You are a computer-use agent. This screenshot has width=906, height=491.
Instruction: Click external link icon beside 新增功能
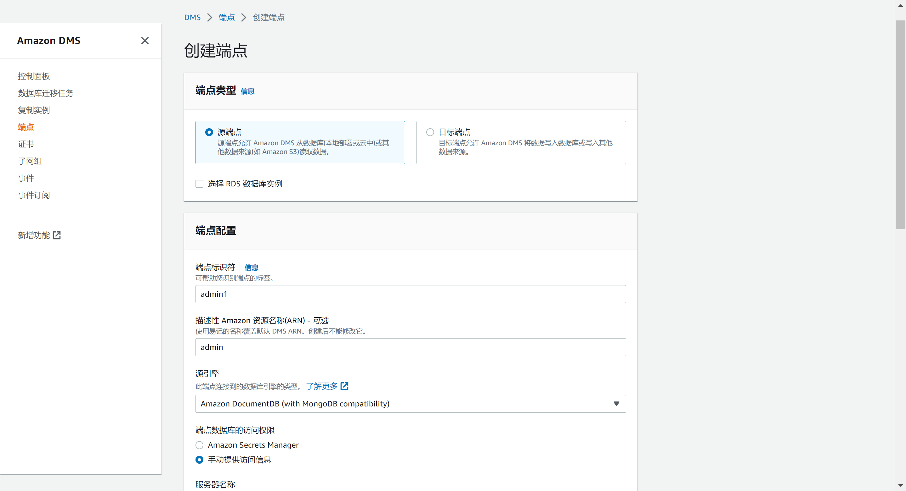click(57, 235)
